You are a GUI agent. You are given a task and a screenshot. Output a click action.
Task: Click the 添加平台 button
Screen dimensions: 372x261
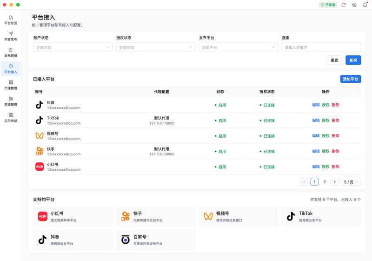350,79
